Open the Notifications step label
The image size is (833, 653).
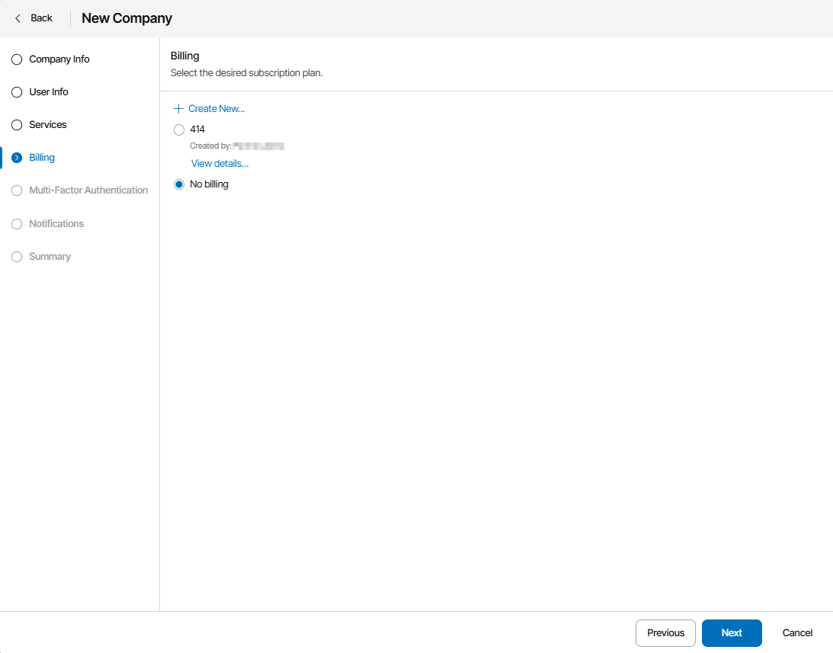[56, 224]
